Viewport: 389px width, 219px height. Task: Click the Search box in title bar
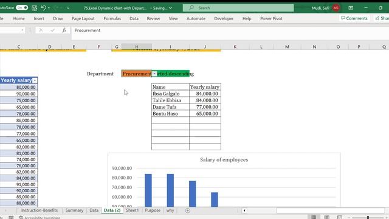click(x=238, y=8)
